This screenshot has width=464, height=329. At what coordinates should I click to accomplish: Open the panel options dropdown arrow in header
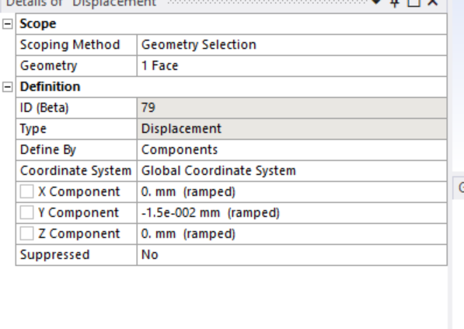(376, 2)
